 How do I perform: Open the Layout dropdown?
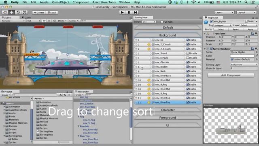246,13
